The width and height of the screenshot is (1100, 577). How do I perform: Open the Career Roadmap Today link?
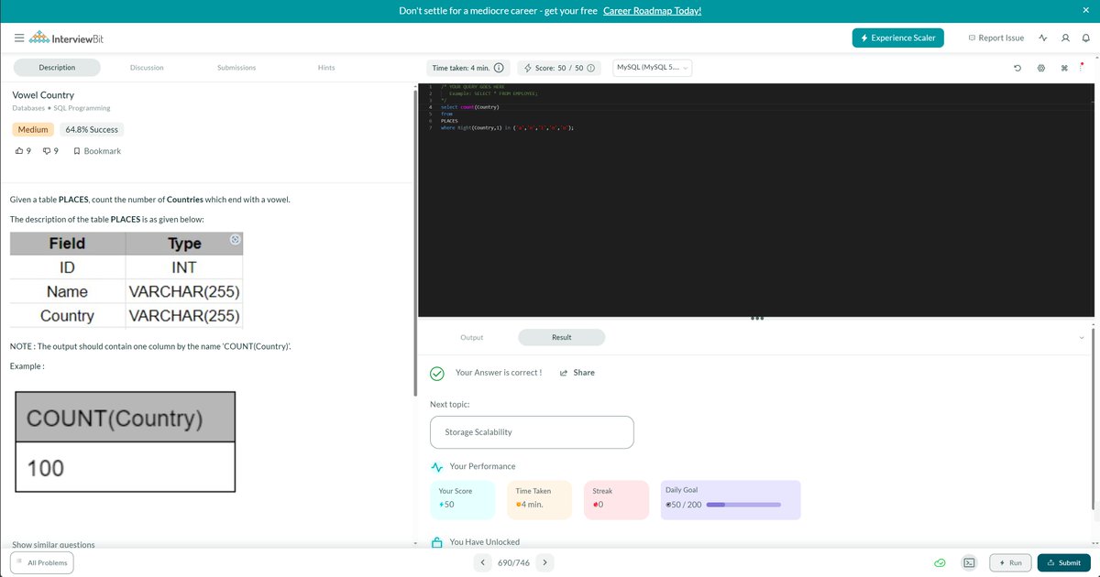[x=653, y=11]
